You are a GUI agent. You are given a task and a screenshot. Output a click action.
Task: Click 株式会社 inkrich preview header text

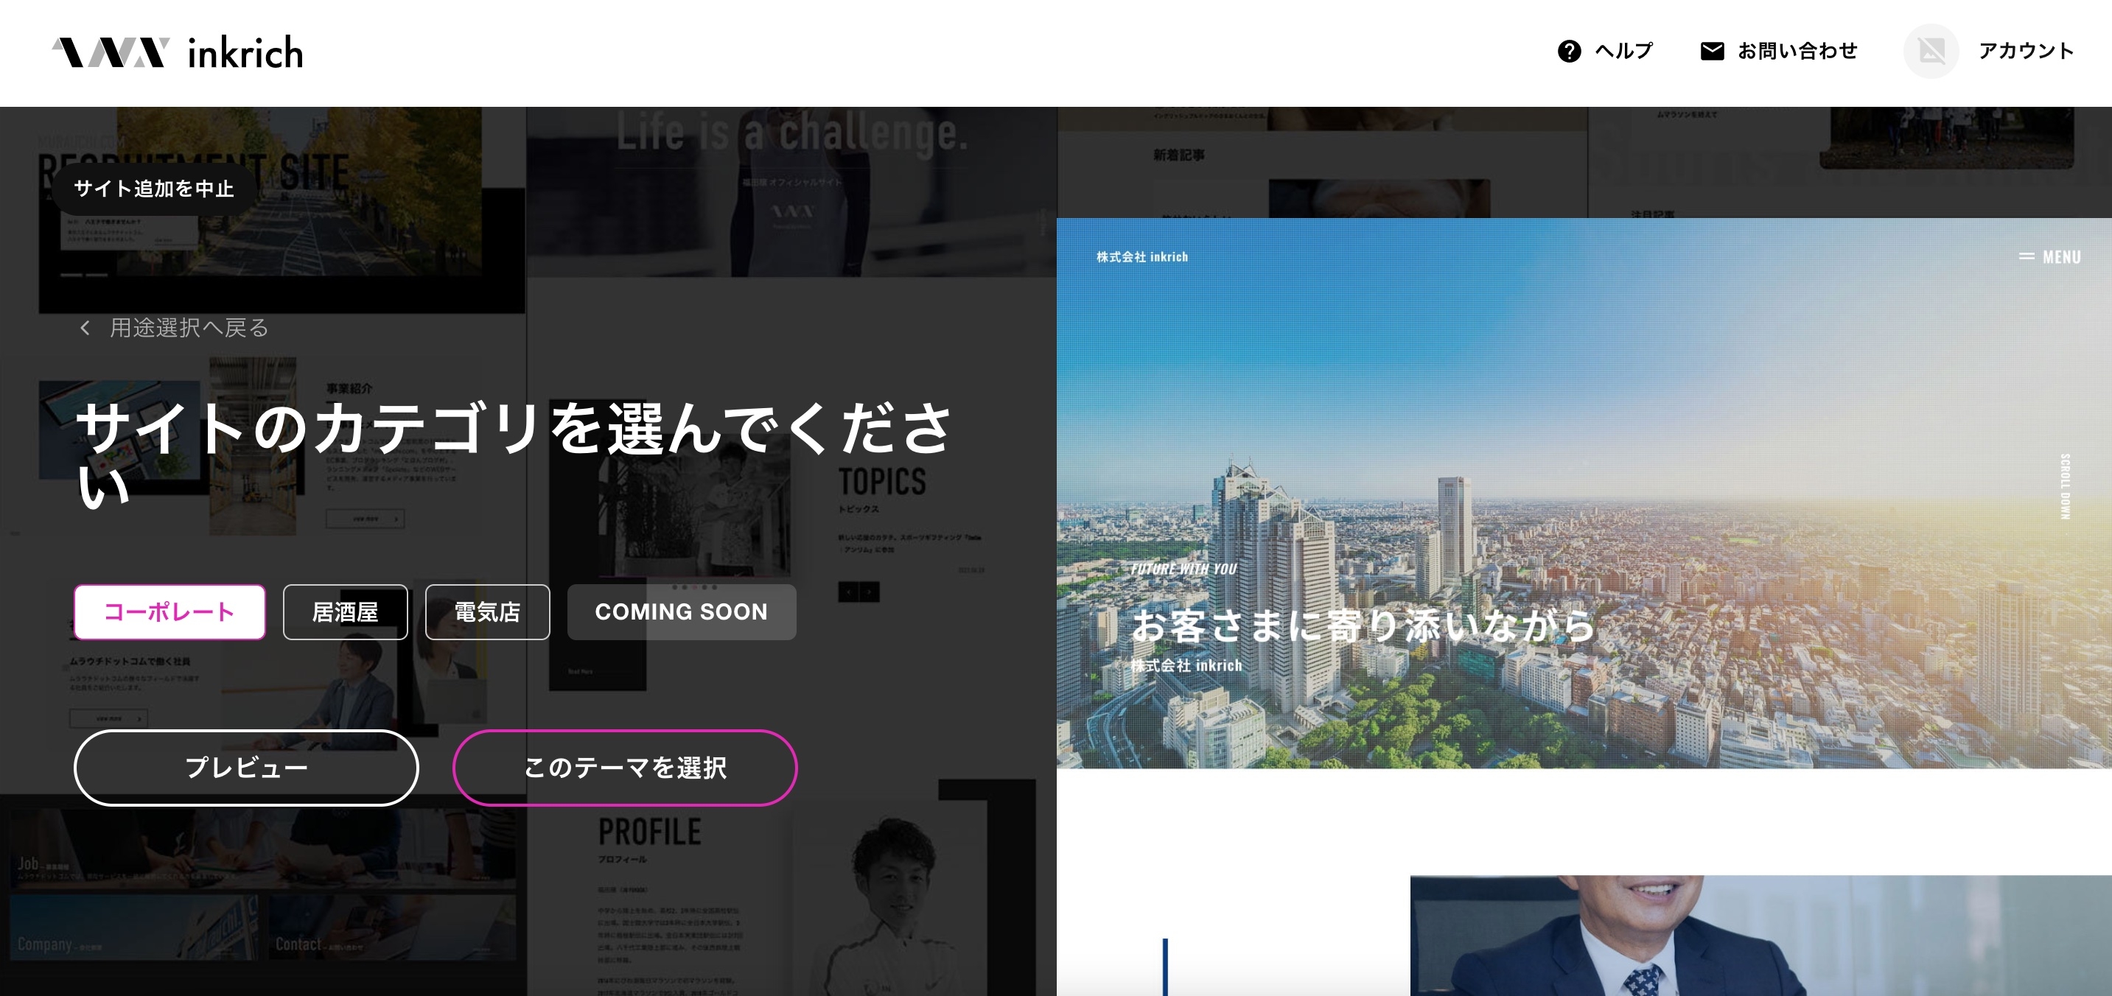pos(1142,256)
